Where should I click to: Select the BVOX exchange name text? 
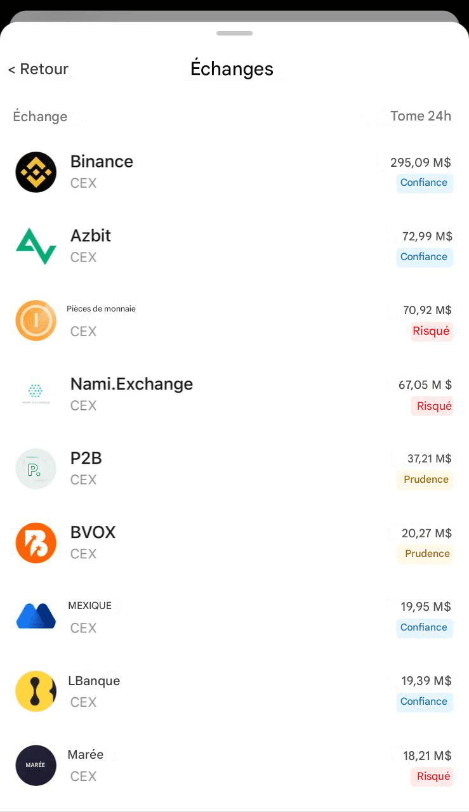coord(93,532)
